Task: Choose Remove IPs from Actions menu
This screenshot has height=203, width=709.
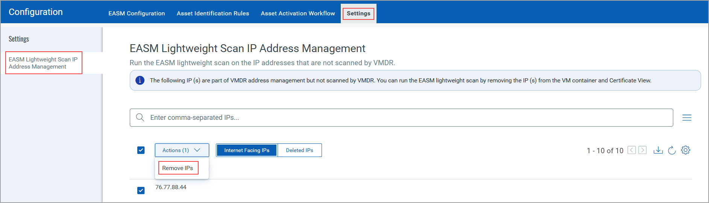Action: click(178, 168)
